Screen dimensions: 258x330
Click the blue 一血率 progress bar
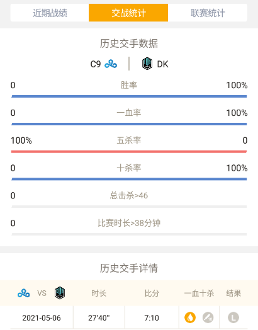(x=129, y=124)
